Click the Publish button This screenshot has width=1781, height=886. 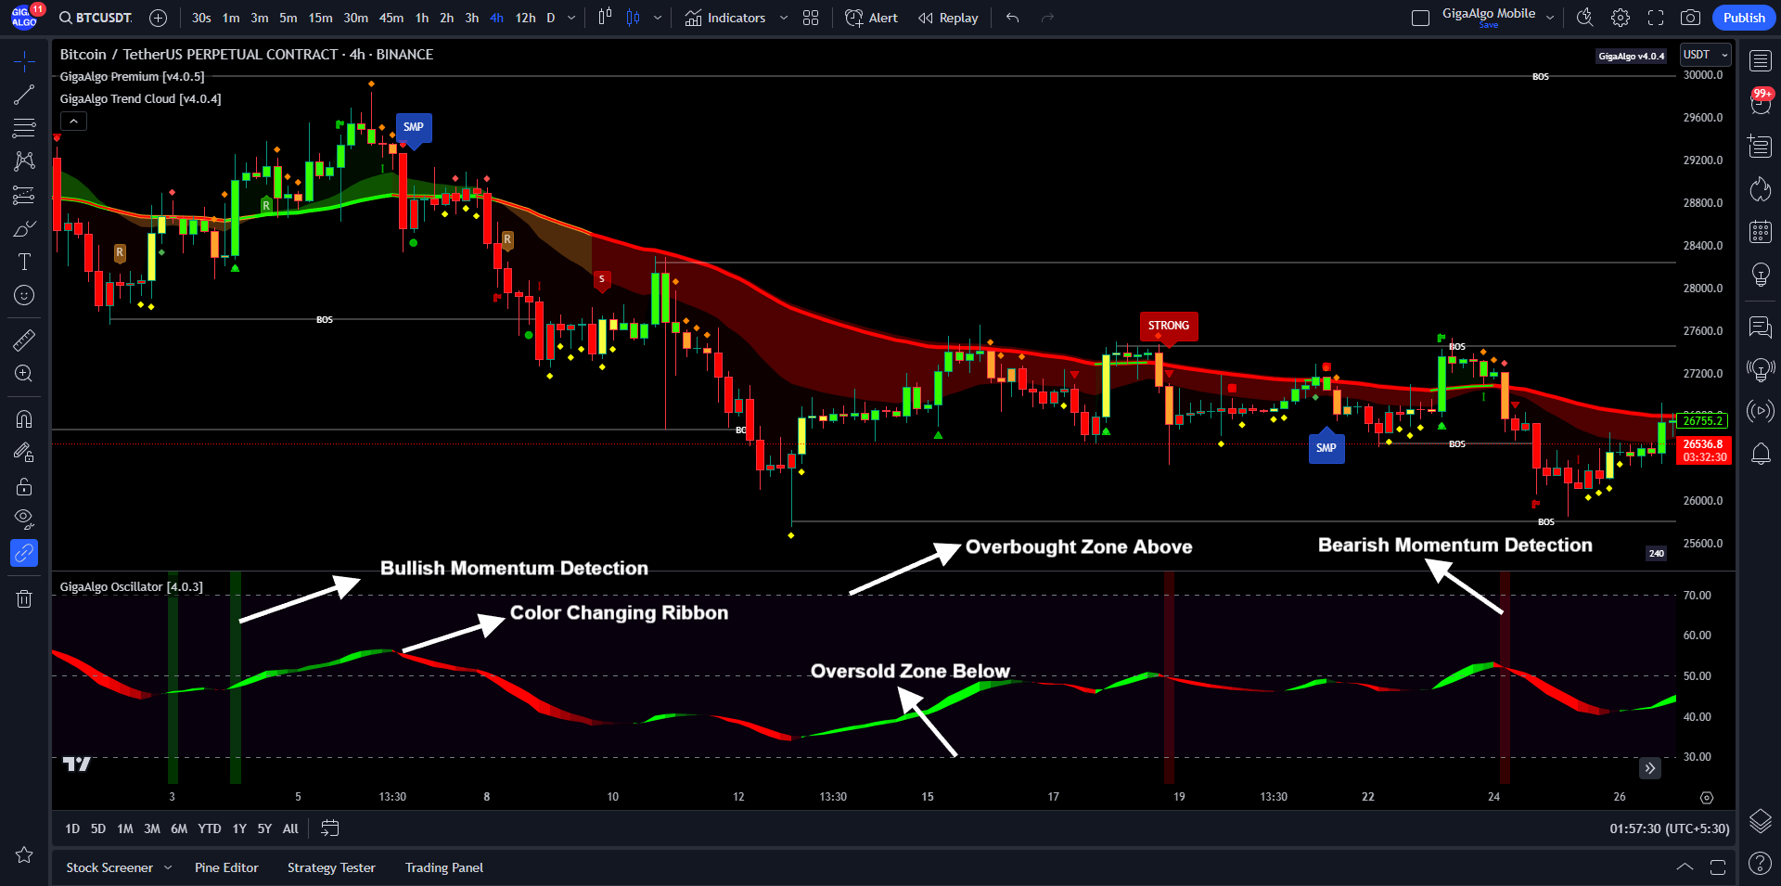[1744, 18]
